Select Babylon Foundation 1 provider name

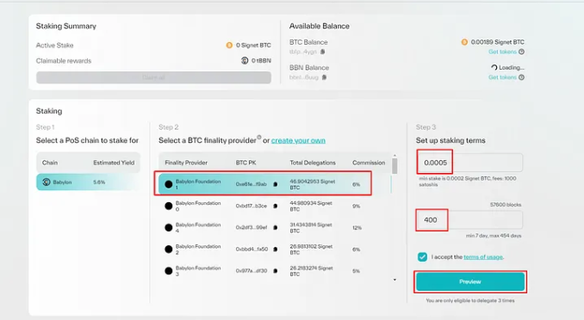pyautogui.click(x=198, y=184)
